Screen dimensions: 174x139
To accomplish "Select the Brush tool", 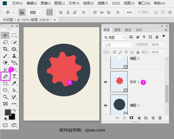I will pyautogui.click(x=5, y=56).
